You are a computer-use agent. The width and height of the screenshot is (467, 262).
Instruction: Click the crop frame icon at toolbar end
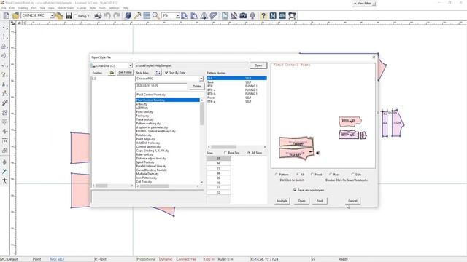pyautogui.click(x=292, y=16)
